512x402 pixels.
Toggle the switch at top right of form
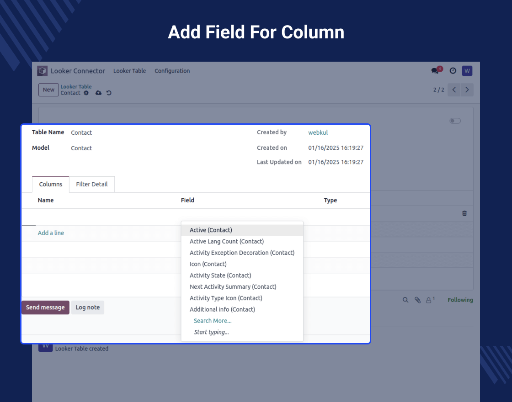[x=455, y=121]
